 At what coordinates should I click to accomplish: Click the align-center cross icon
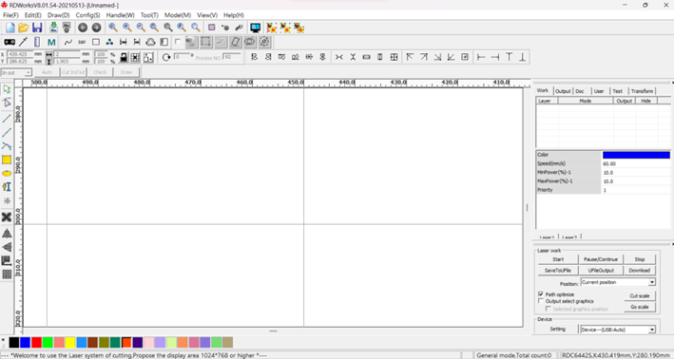394,57
